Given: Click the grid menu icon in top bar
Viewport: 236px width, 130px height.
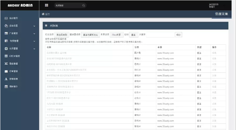Looking at the screenshot, I should [46, 5].
